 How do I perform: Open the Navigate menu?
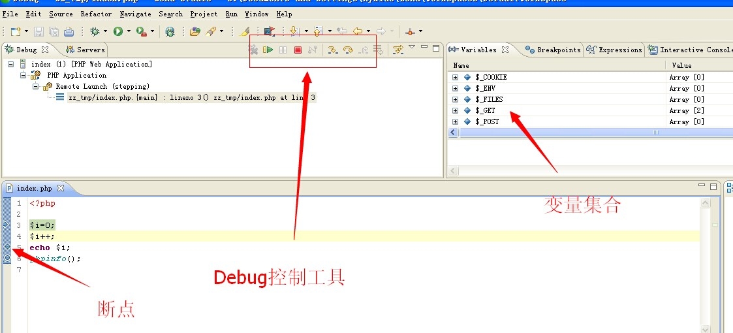136,14
